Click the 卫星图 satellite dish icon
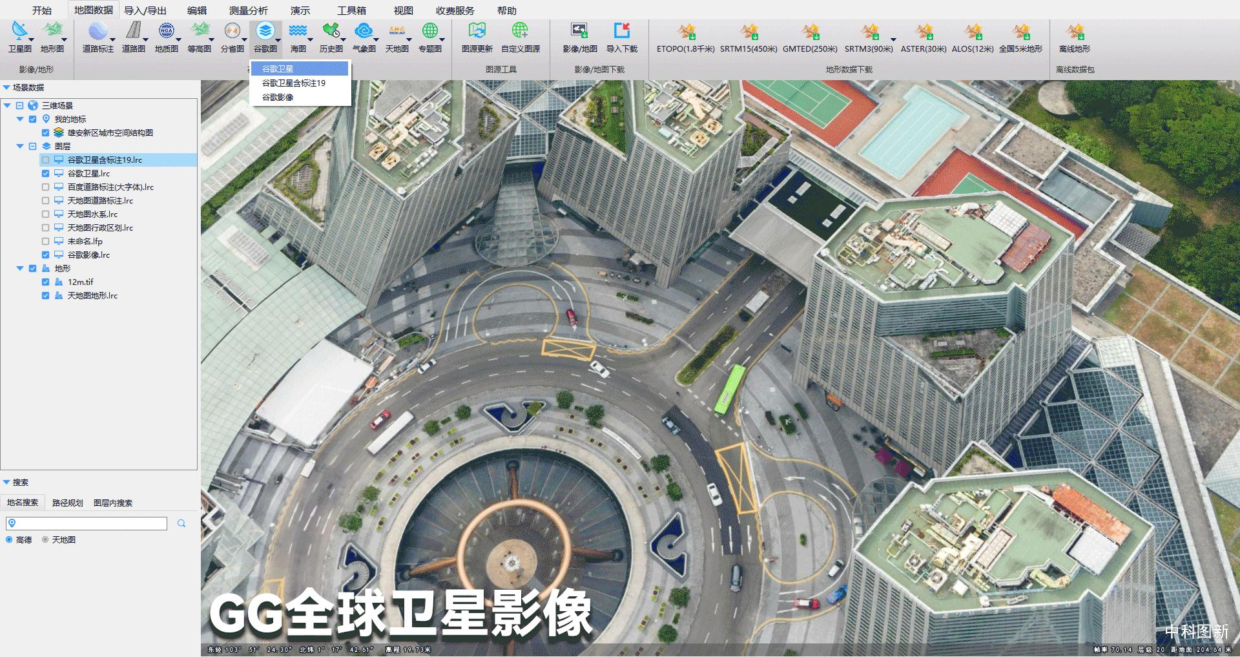Screen dimensions: 1240x657 19,31
